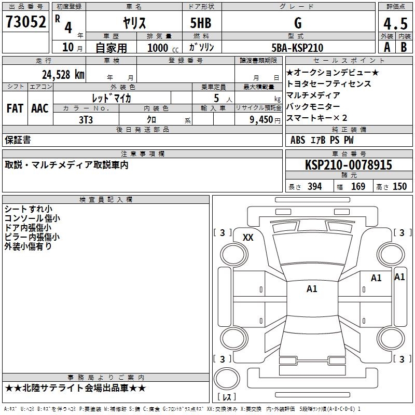Viewport: 415px width, 415px height.
Task: Click ★オークションデビュー★ sales point
Action: coord(333,72)
